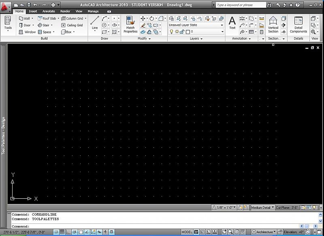Click the Revision Cloud annotation icon
This screenshot has width=324, height=236.
[251, 19]
